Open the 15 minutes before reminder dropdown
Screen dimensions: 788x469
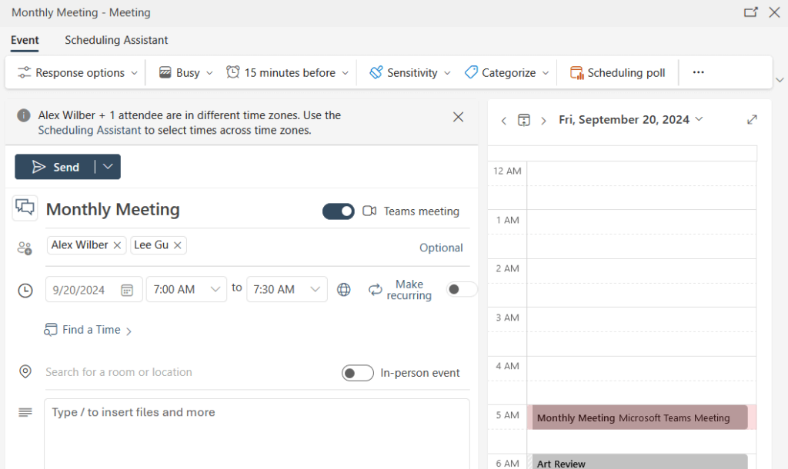[x=288, y=73]
